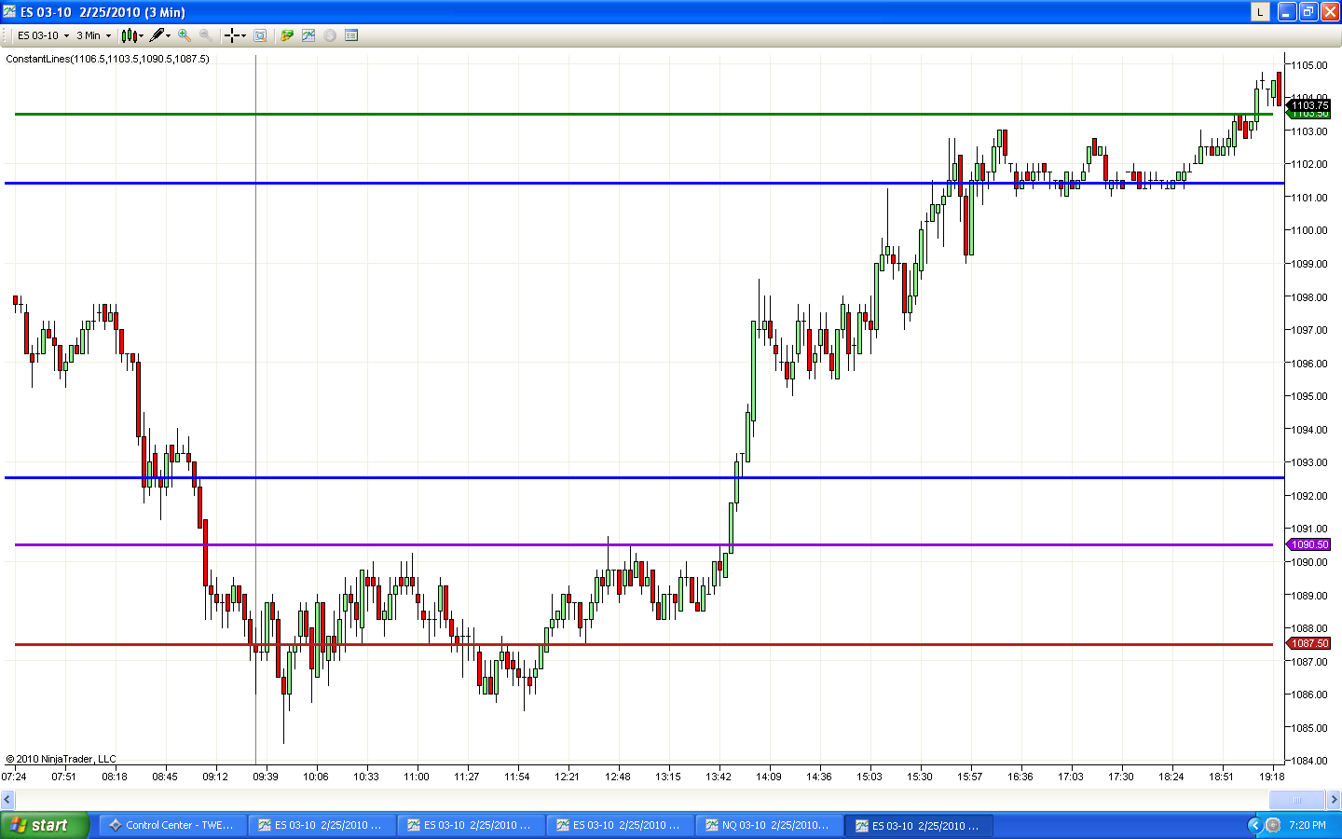Switch to NQ 03-10 taskbar window
1342x839 pixels.
pyautogui.click(x=769, y=825)
